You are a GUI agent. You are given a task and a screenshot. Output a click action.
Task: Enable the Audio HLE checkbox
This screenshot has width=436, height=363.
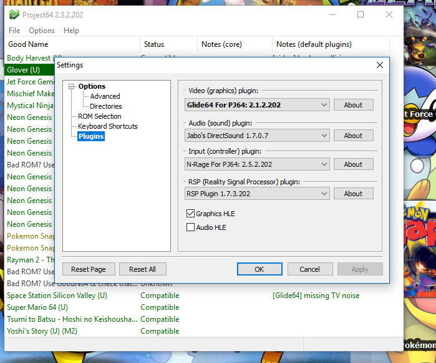(x=190, y=227)
